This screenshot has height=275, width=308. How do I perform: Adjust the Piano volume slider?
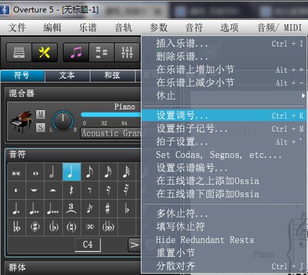pos(111,115)
